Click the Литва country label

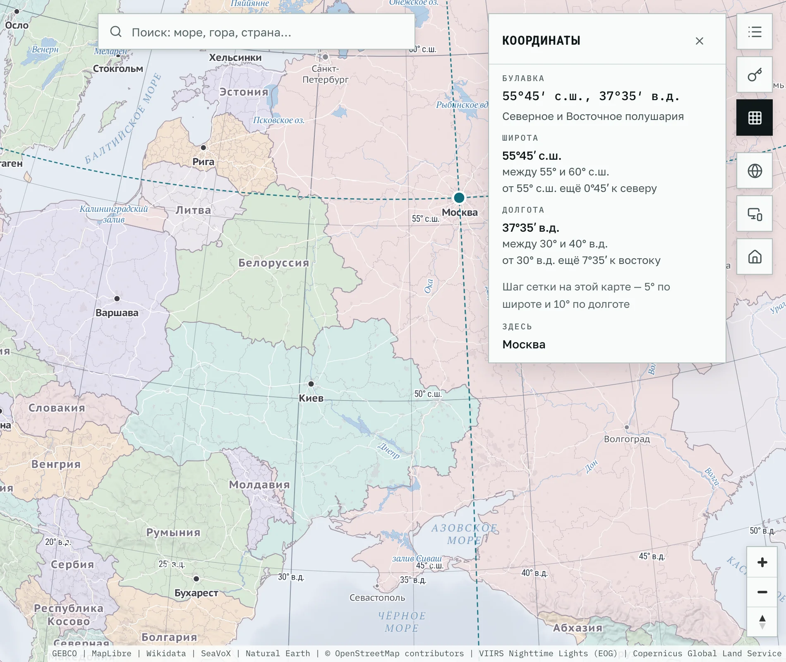(193, 210)
